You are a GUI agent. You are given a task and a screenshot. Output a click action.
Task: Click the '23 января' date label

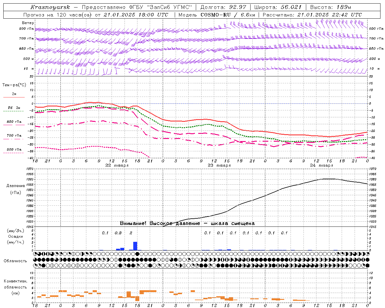pos(219,165)
